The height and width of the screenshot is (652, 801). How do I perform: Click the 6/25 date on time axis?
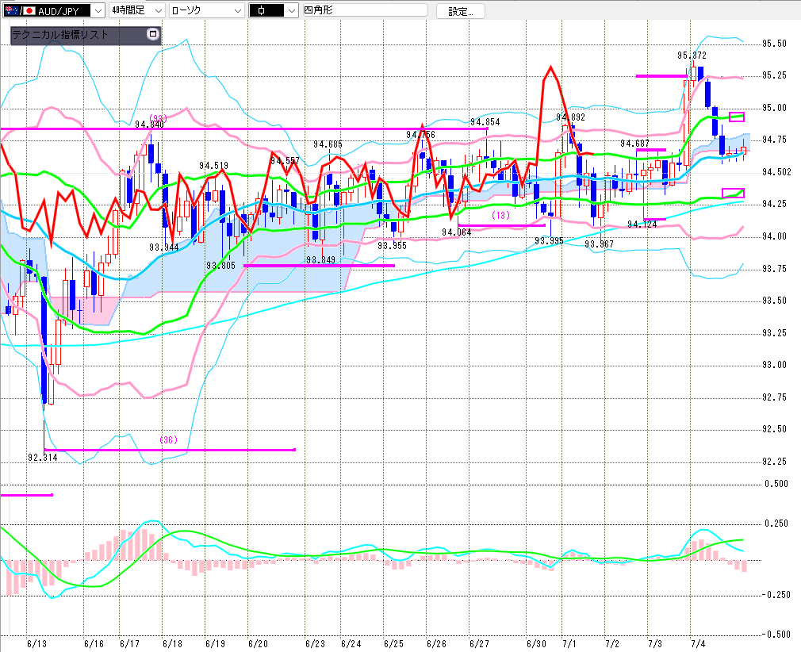[393, 644]
